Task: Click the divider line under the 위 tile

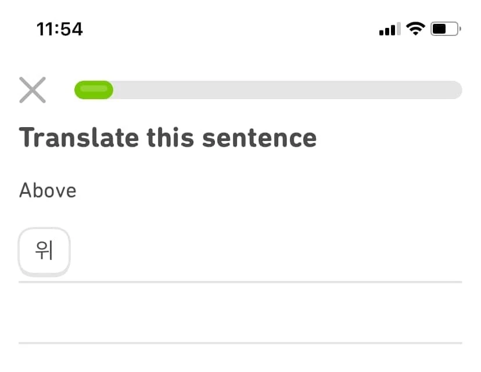Action: click(240, 282)
